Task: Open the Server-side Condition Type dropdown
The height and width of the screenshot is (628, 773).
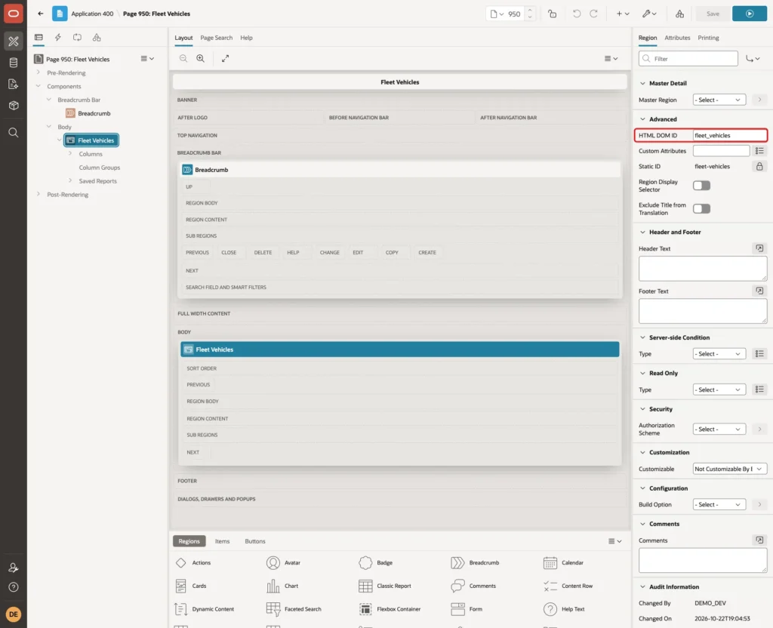Action: 719,354
